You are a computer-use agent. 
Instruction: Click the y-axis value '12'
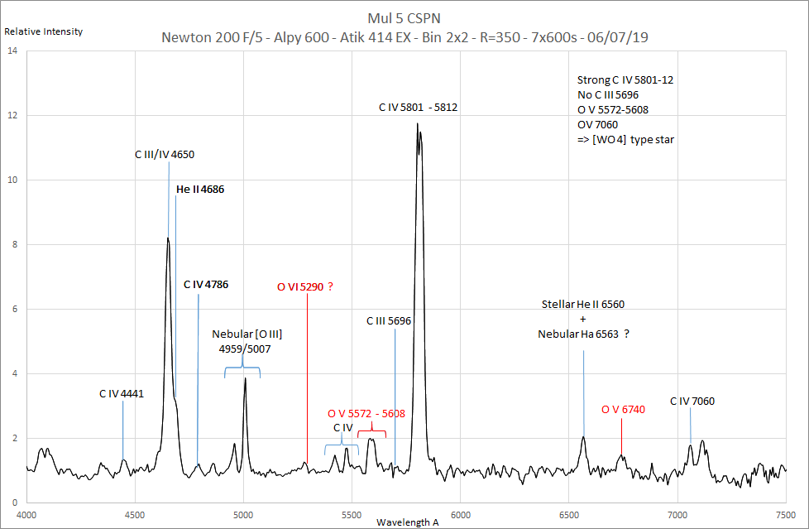(12, 115)
